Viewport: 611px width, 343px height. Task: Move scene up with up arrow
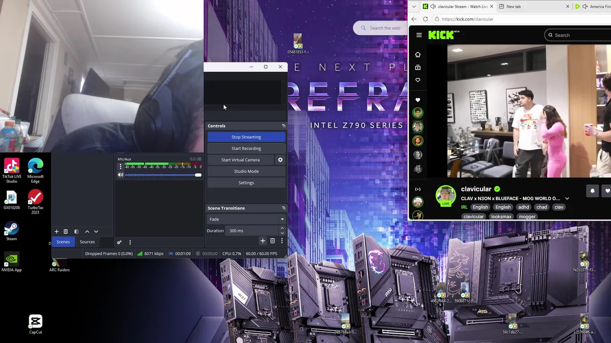(x=87, y=232)
